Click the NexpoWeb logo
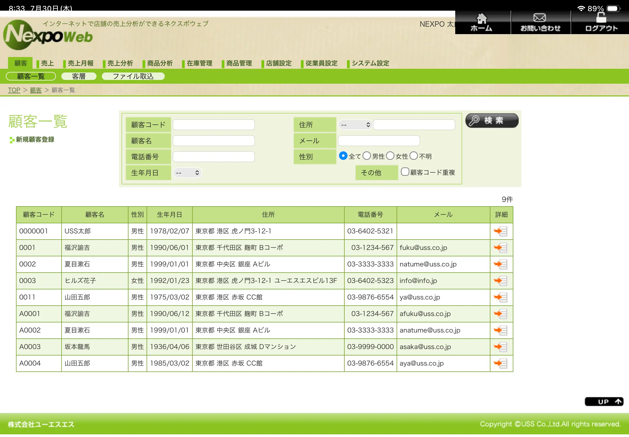The width and height of the screenshot is (629, 437). [48, 35]
